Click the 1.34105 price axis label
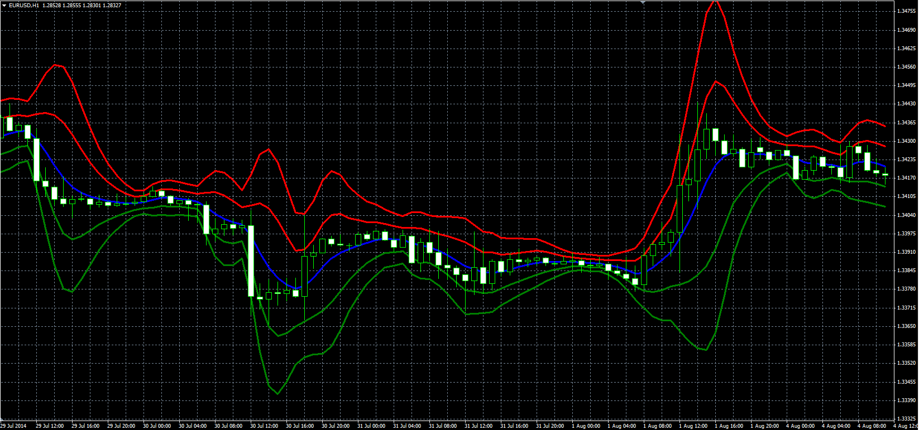Image resolution: width=919 pixels, height=430 pixels. point(907,196)
